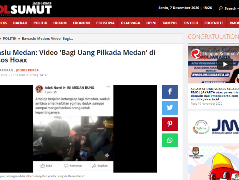The image size is (239, 180).
Task: Click breadcrumb 'Bawaslu Medan: Video Bagi...'
Action: coord(47,39)
